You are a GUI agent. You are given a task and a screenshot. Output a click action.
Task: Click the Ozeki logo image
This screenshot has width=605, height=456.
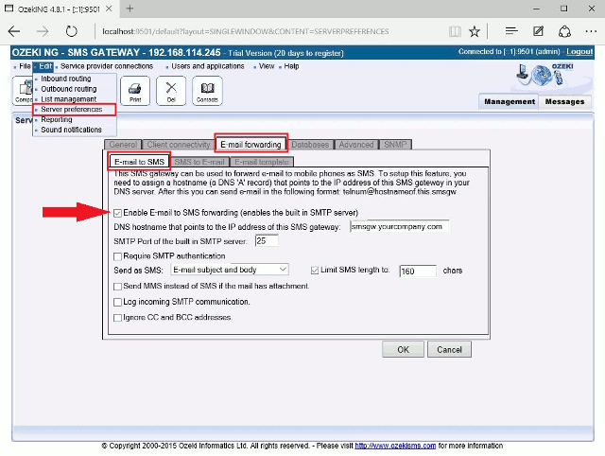click(545, 75)
